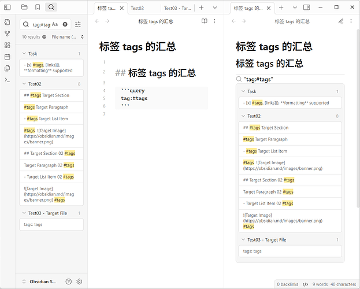
Task: Open sidebar result '- #tags Target List Item'
Action: [51, 118]
